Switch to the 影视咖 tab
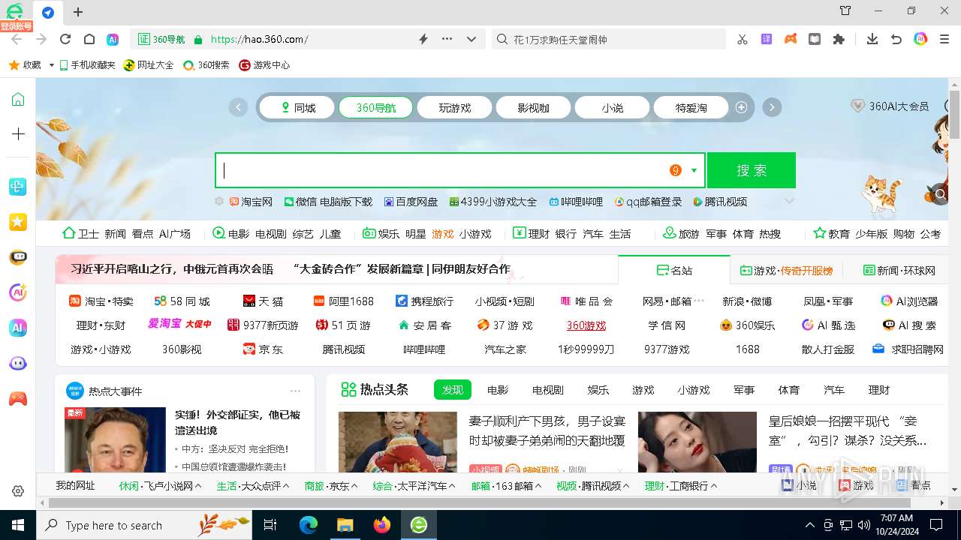961x540 pixels. (533, 107)
